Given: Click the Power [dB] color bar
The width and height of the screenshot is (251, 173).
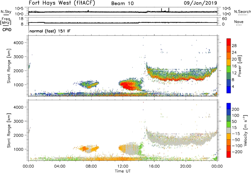Looking at the screenshot, I should pyautogui.click(x=229, y=66).
